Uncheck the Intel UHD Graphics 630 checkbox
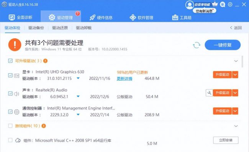Viewport: 249px width, 152px height. [10, 75]
